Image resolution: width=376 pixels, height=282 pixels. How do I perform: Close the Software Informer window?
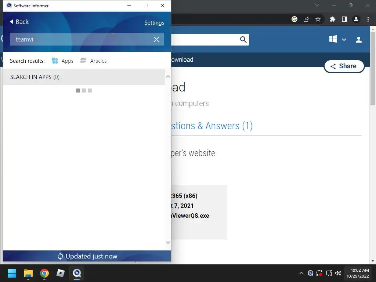[x=163, y=6]
